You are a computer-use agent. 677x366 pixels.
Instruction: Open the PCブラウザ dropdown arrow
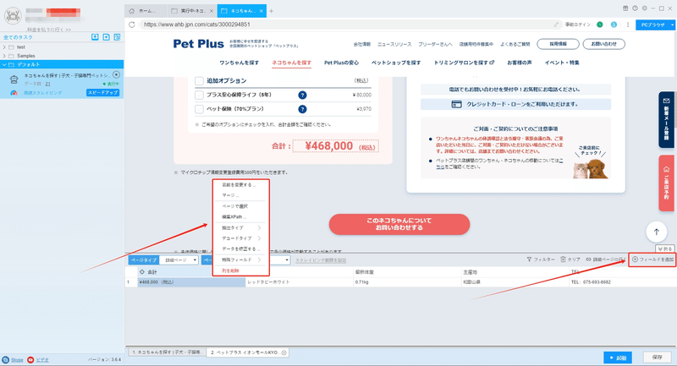click(672, 25)
